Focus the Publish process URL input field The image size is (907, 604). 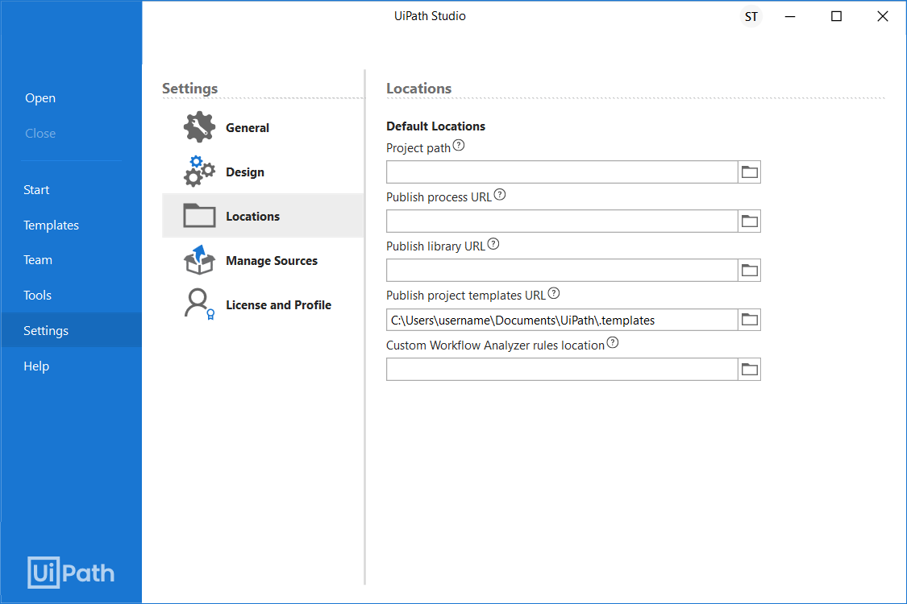click(562, 221)
